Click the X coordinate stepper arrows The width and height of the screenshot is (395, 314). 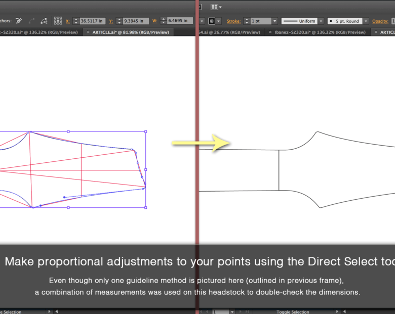(76, 21)
